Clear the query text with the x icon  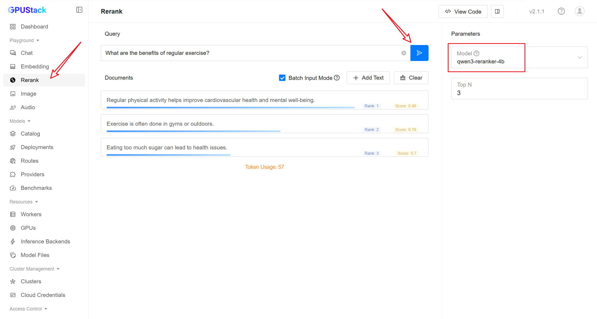tap(404, 53)
